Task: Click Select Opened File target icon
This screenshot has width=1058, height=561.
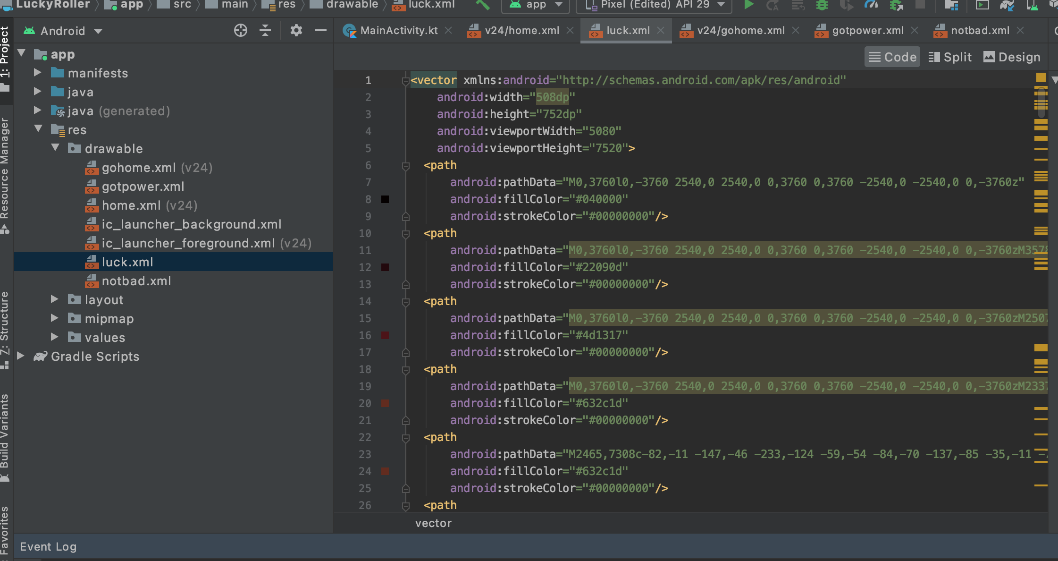Action: point(241,31)
